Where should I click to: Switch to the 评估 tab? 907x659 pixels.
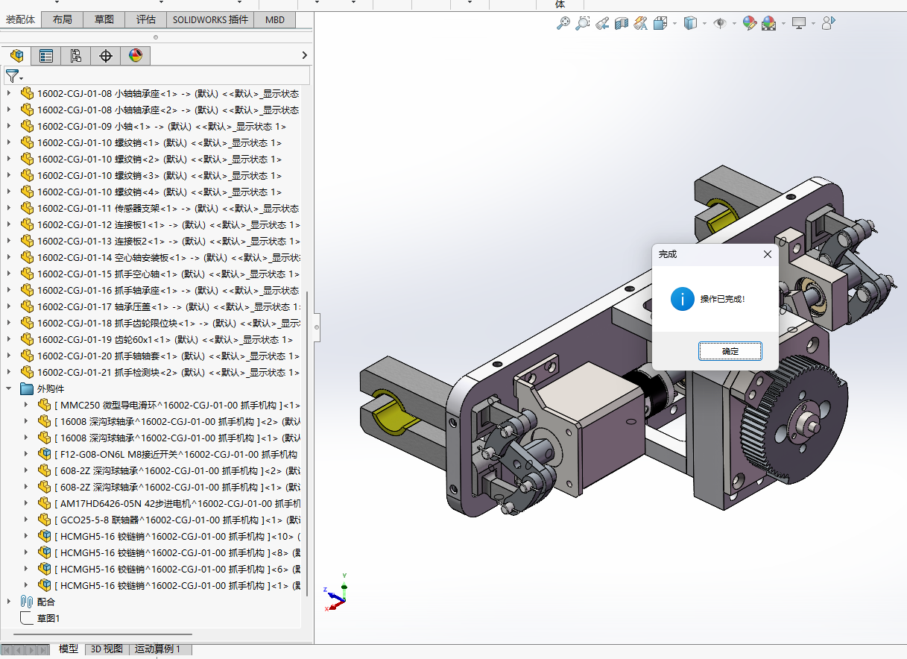coord(145,20)
